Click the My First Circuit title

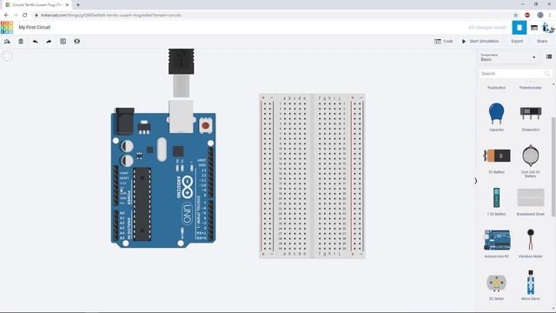pos(35,27)
